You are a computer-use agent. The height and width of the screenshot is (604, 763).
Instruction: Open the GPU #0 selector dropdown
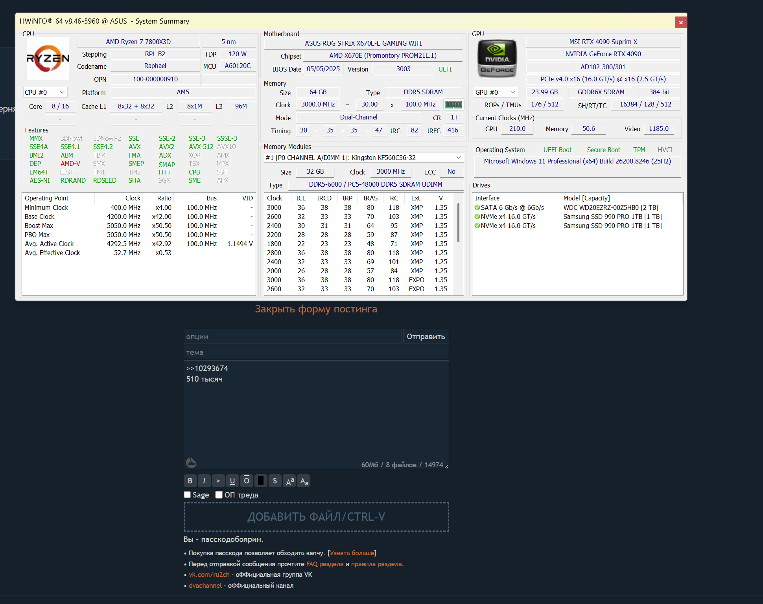click(496, 92)
